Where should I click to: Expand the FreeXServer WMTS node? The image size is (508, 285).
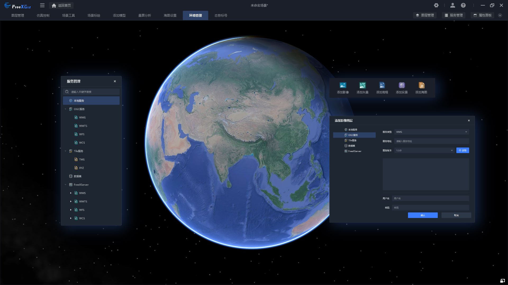(71, 202)
